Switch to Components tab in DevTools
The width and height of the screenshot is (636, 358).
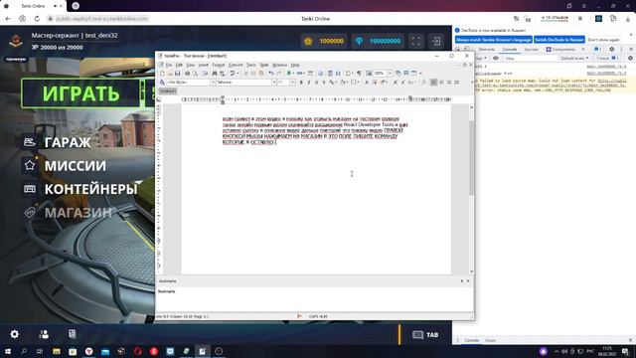point(560,49)
